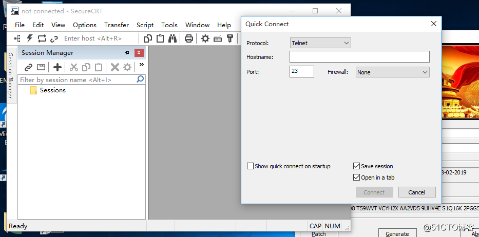Viewport: 479px width, 237px height.
Task: Open Session Options gear icon in main toolbar
Action: (x=205, y=38)
